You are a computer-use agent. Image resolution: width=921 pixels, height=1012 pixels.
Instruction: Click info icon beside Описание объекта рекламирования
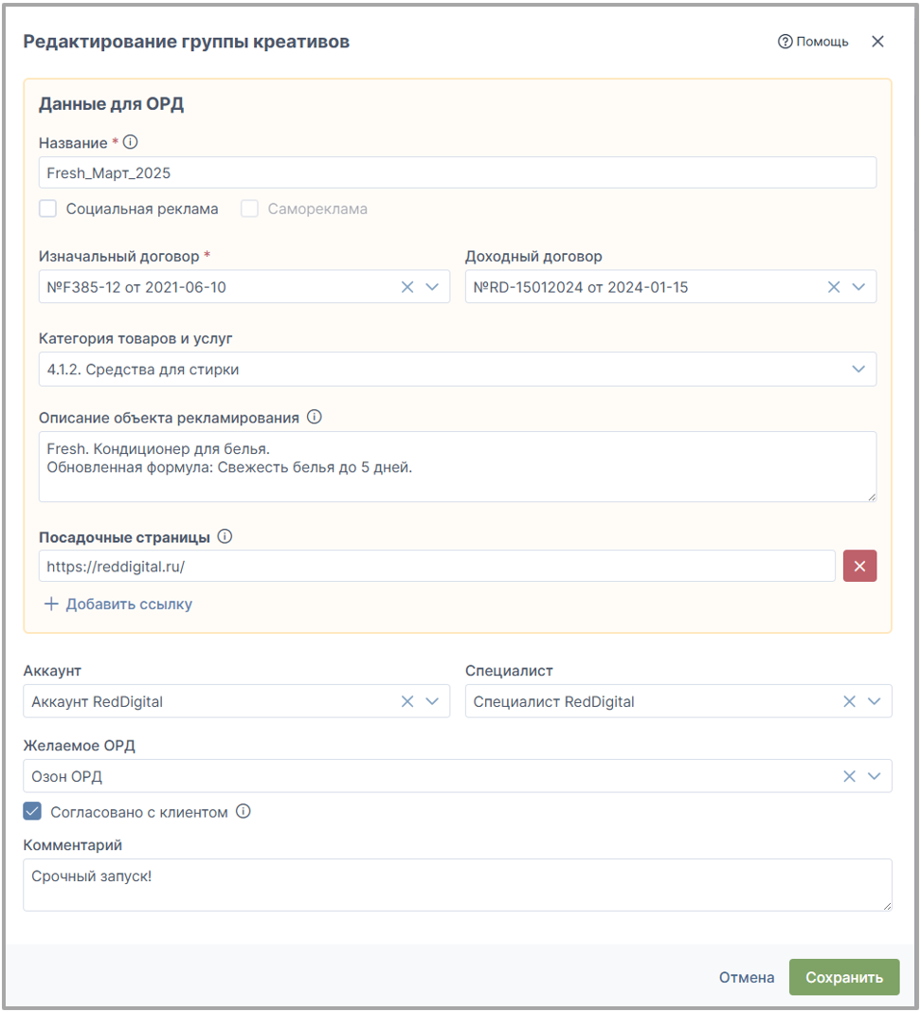coord(315,417)
